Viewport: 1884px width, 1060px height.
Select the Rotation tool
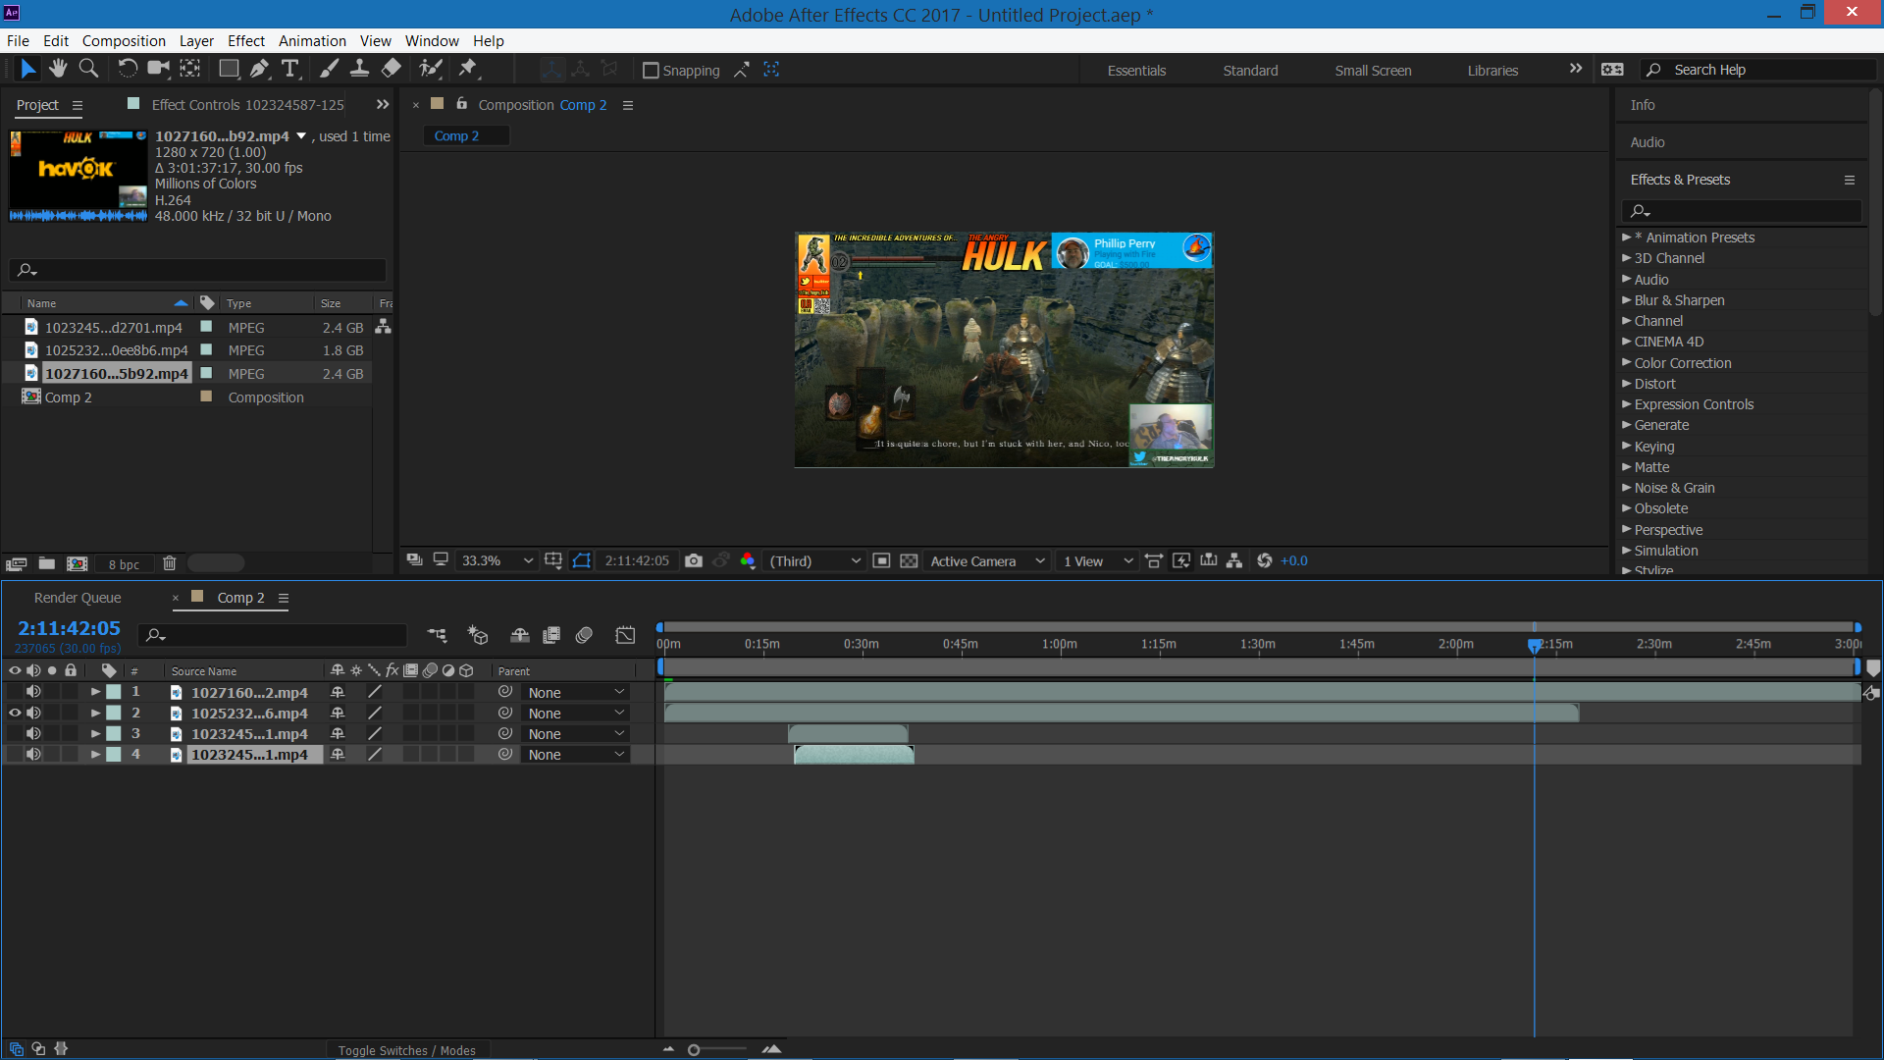(x=128, y=69)
